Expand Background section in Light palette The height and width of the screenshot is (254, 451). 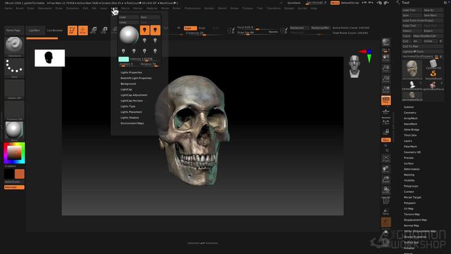tap(128, 84)
